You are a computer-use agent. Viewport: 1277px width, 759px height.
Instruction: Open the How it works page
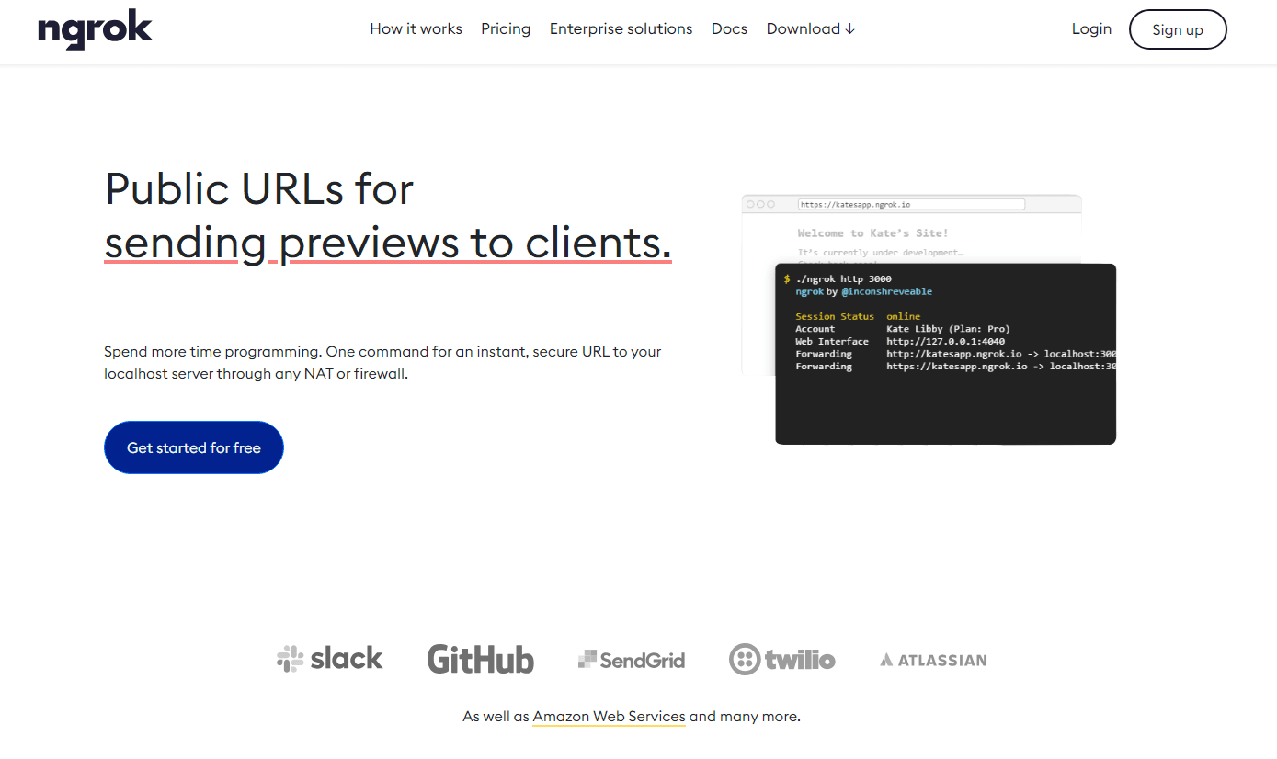click(416, 29)
